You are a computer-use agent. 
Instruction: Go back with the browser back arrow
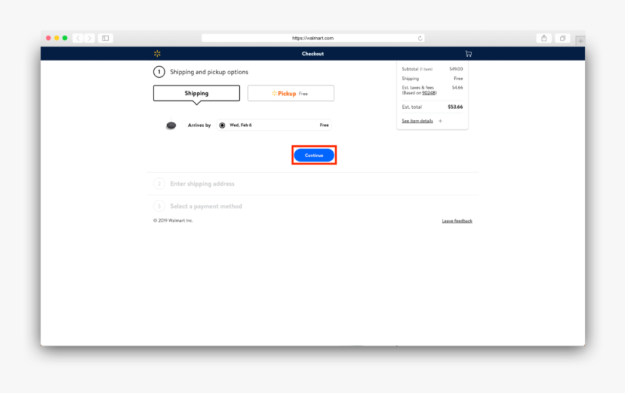coord(78,39)
